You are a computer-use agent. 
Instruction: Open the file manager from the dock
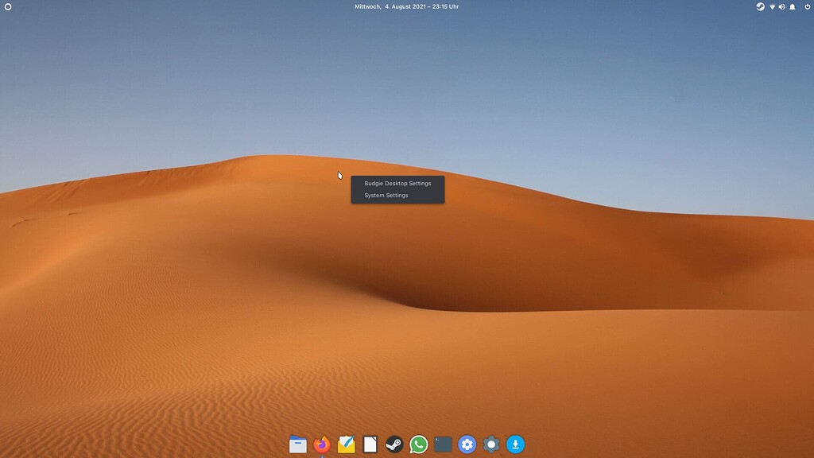pyautogui.click(x=297, y=445)
